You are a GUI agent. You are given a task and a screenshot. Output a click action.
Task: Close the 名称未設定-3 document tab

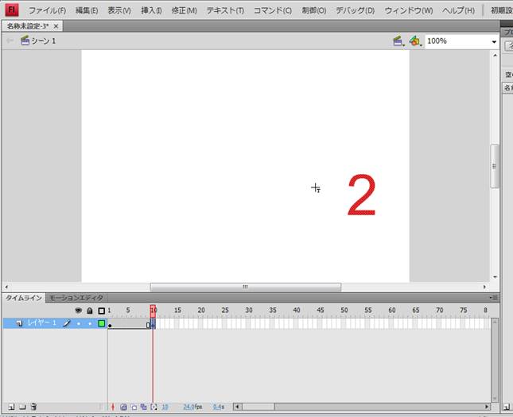[x=56, y=26]
